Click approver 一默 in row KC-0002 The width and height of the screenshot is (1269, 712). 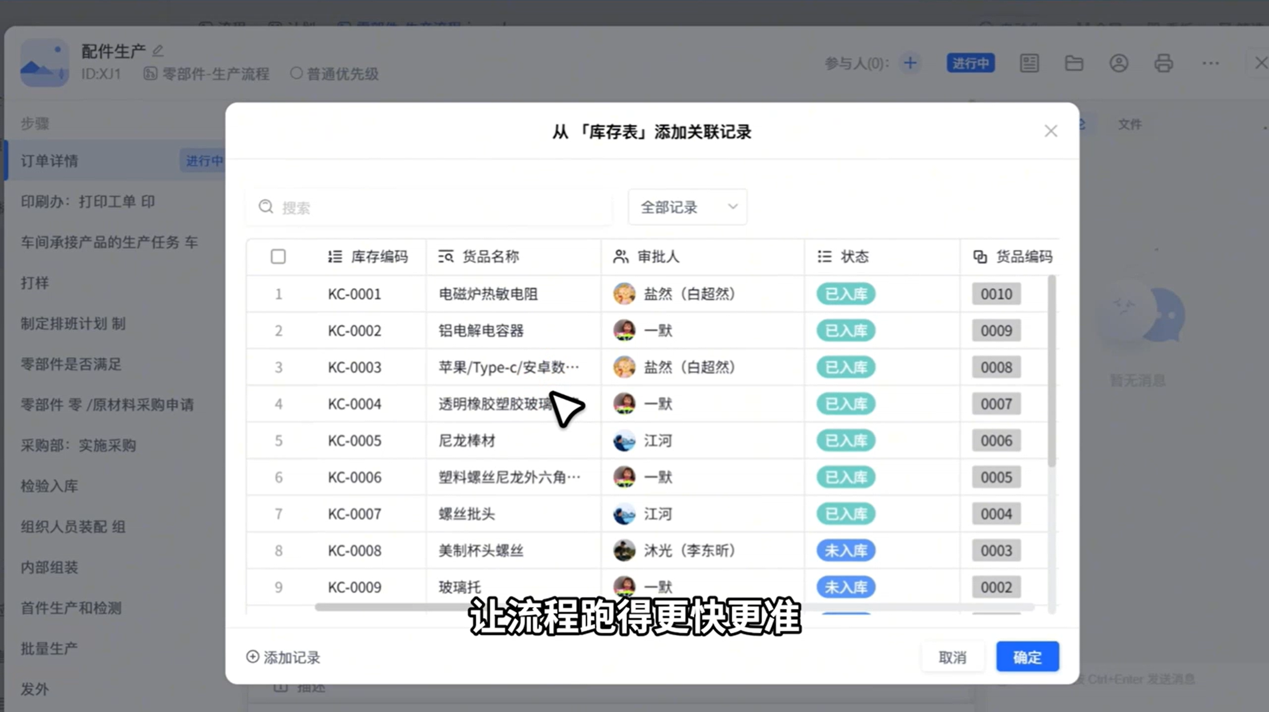[643, 330]
